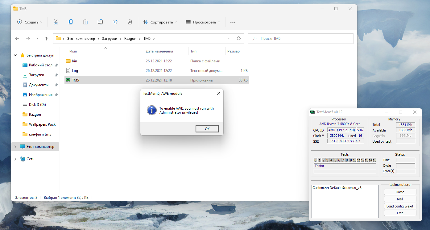Open the Razgon folder in the sidebar
The height and width of the screenshot is (230, 430).
tap(35, 115)
